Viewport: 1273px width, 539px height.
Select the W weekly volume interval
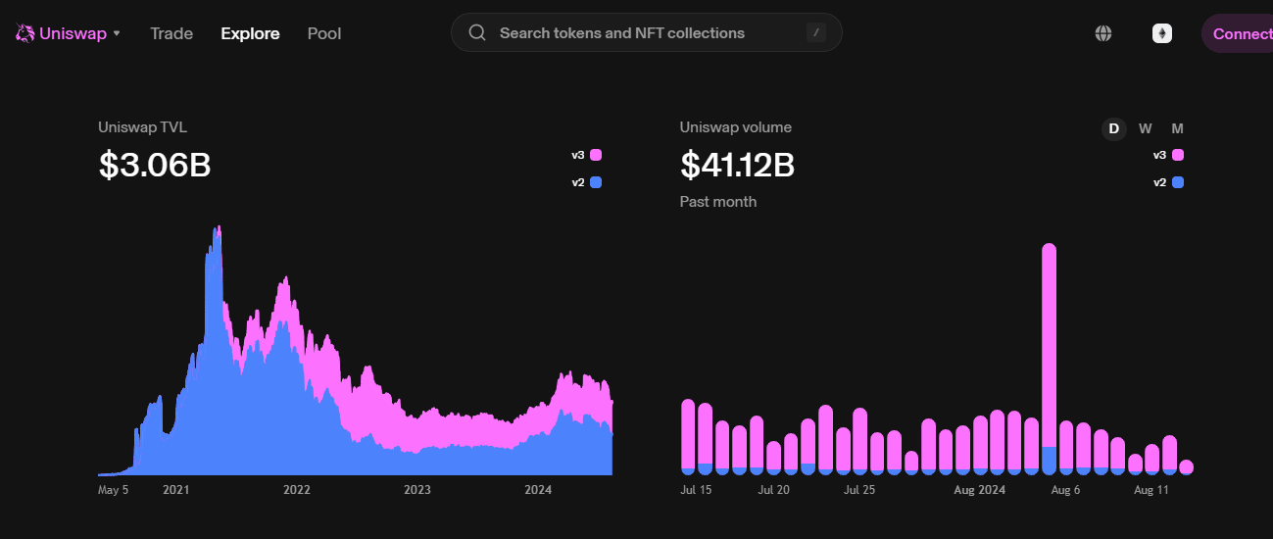pos(1146,128)
